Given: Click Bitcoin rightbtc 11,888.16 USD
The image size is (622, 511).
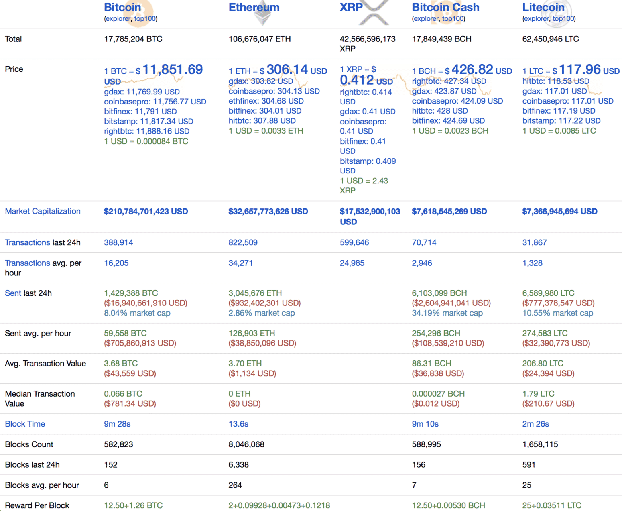Looking at the screenshot, I should (x=146, y=131).
